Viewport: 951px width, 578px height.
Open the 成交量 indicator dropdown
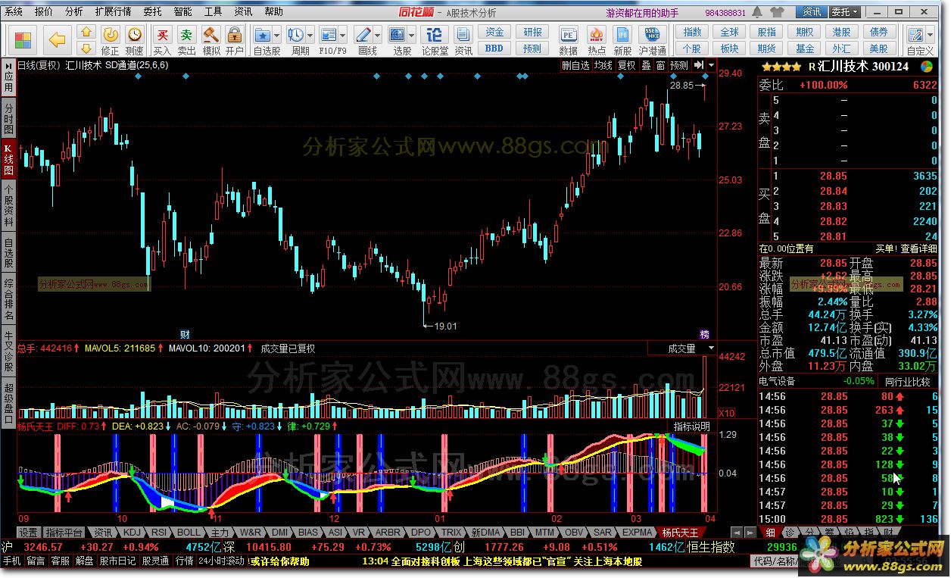(x=711, y=348)
